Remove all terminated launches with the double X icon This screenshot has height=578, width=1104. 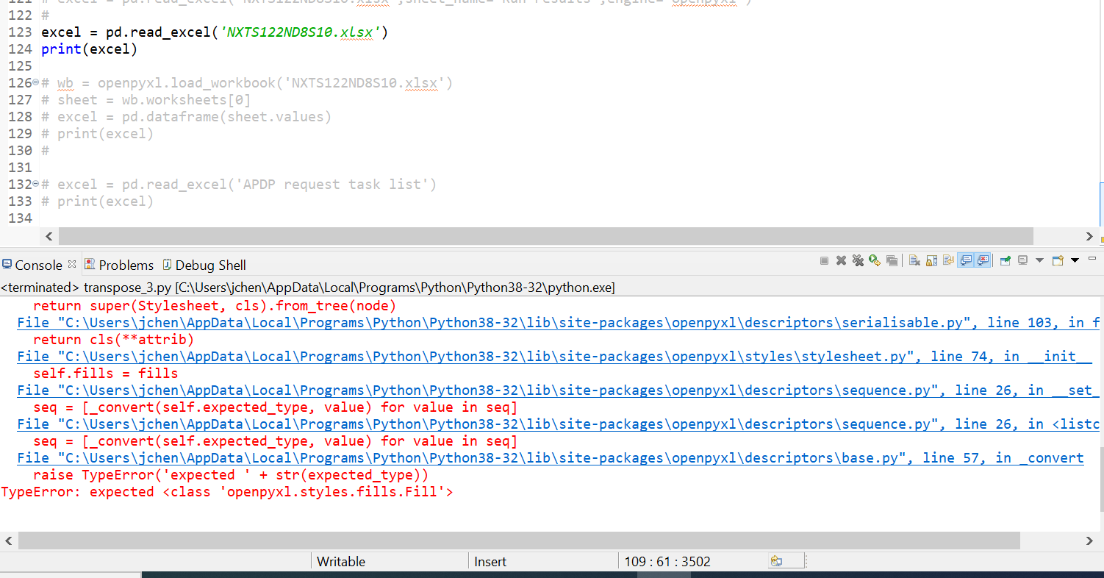point(858,260)
